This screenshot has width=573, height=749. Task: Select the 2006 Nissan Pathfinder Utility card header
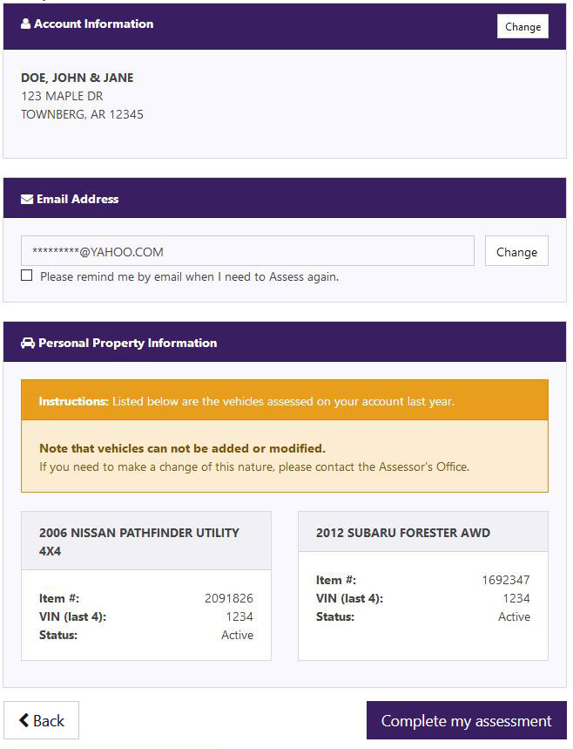click(x=146, y=541)
